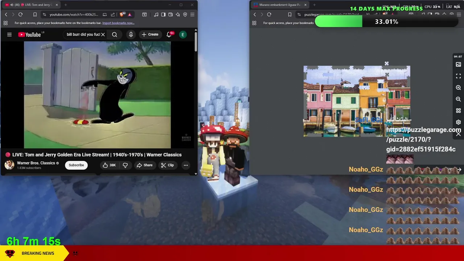Click the Warner Bros. Classics channel avatar

click(9, 165)
